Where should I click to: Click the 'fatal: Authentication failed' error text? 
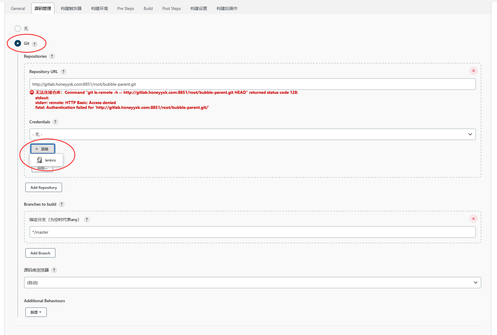pyautogui.click(x=122, y=107)
